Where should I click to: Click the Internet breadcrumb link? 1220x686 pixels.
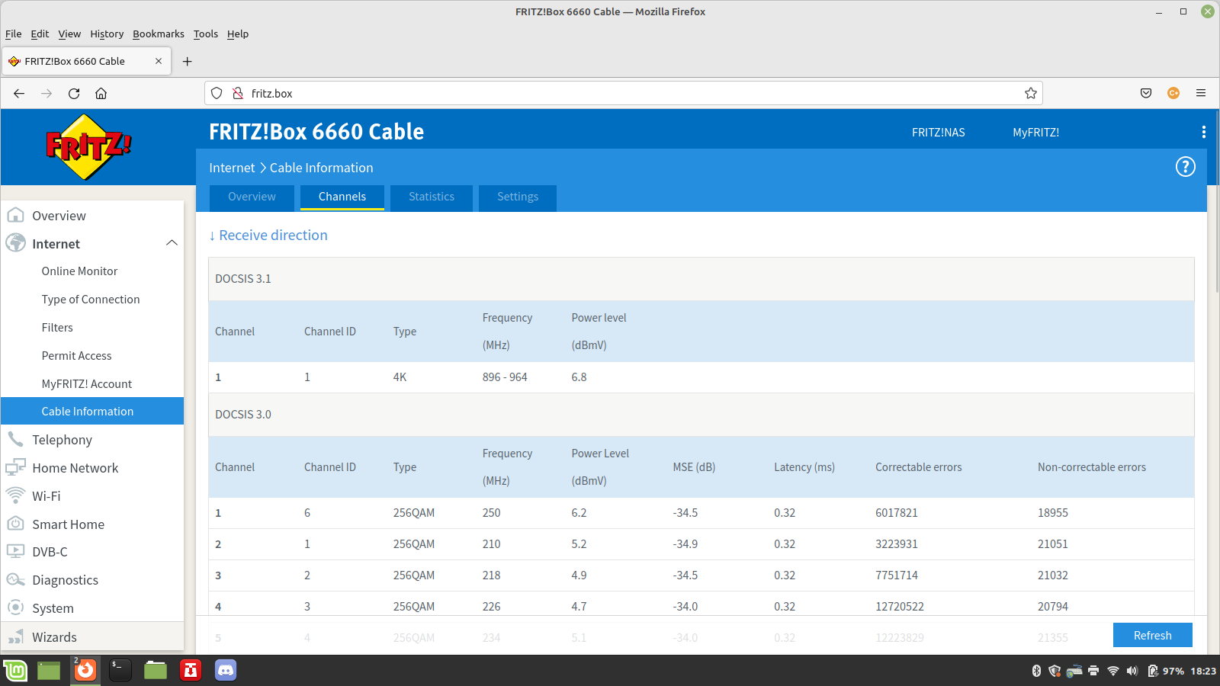[x=232, y=168]
